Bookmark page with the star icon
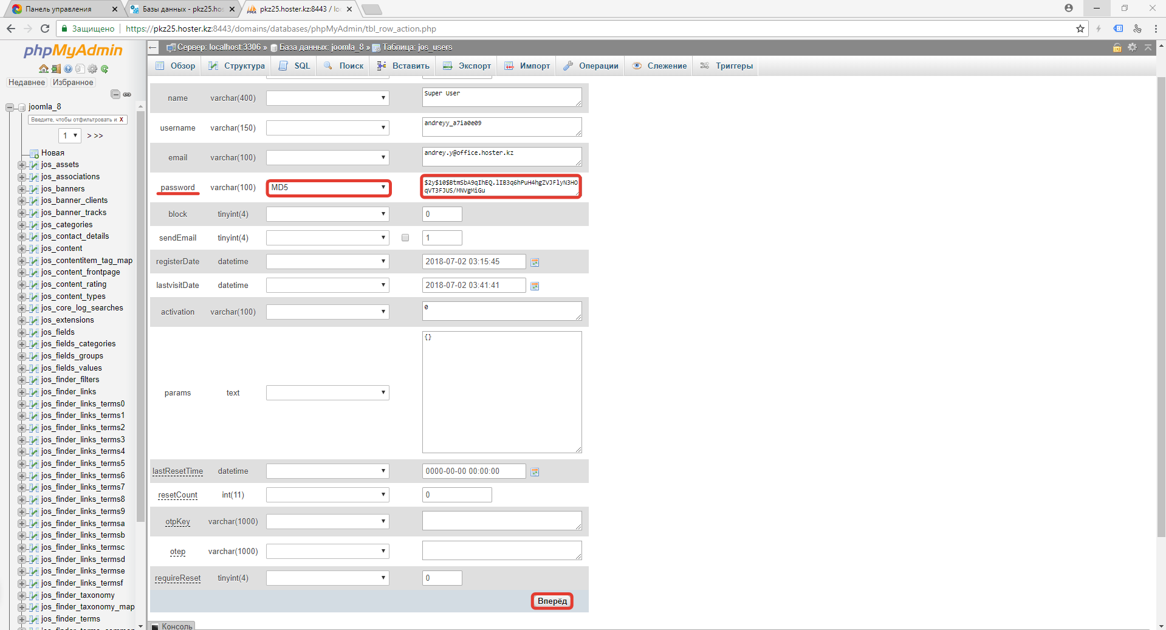Image resolution: width=1166 pixels, height=630 pixels. point(1080,29)
